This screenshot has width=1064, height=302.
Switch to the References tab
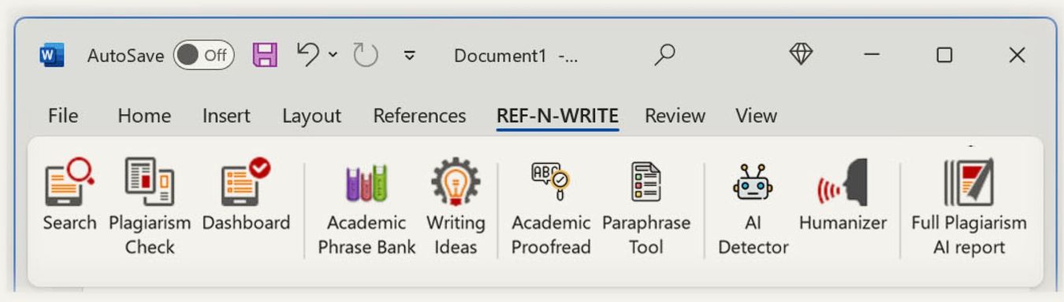pyautogui.click(x=419, y=116)
